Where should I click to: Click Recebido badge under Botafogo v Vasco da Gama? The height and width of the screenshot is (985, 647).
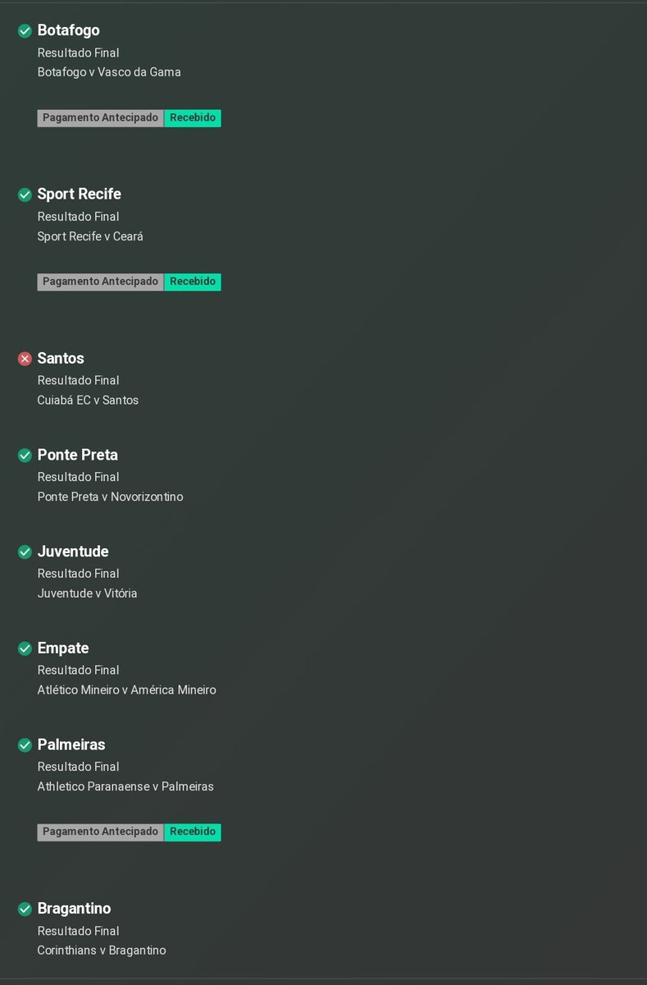pyautogui.click(x=193, y=118)
